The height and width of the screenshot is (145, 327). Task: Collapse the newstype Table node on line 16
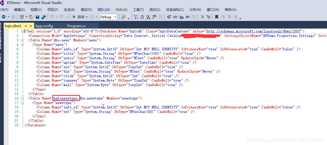[x=22, y=98]
